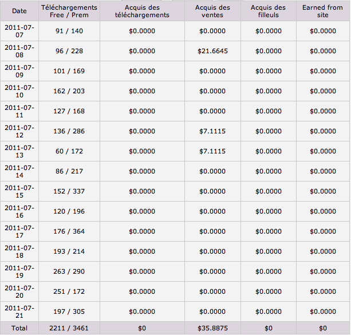This screenshot has width=351, height=335.
Task: Click the 91 / 140 downloads cell
Action: (69, 31)
